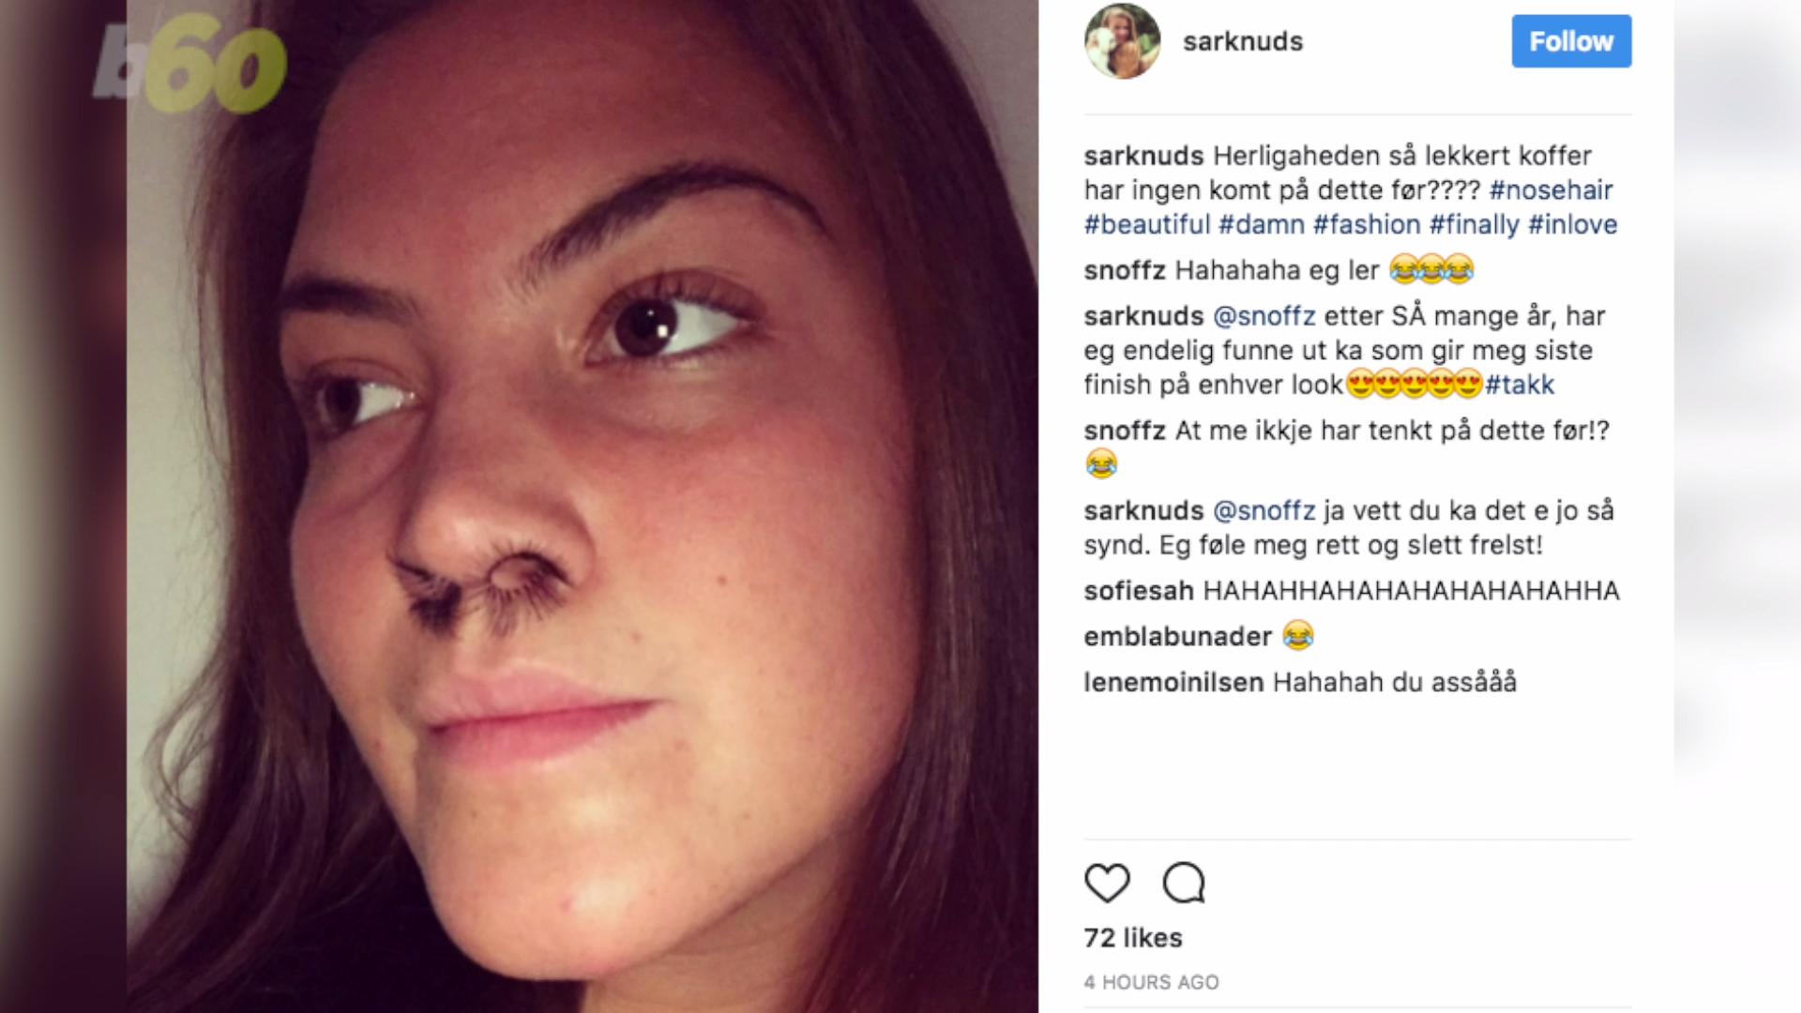
Task: Open sarknuds profile picture avatar
Action: (x=1122, y=41)
